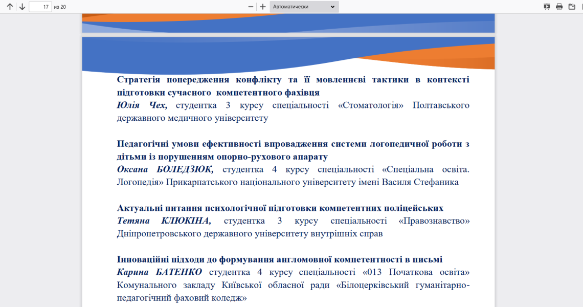The image size is (583, 307).
Task: Click the page number field showing 17
Action: point(40,7)
